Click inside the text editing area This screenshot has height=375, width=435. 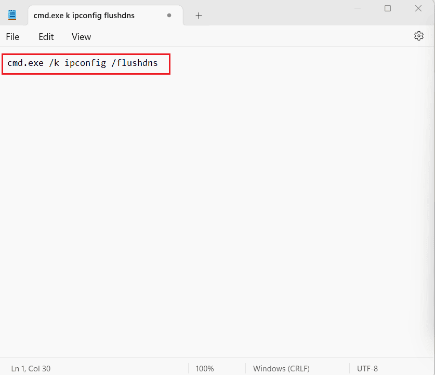click(x=208, y=156)
